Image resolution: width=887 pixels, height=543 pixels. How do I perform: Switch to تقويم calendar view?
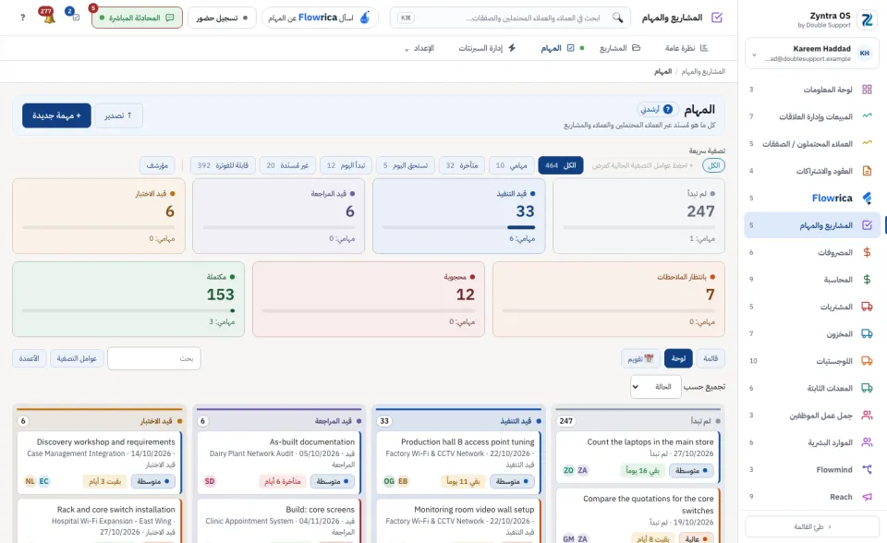click(x=640, y=358)
